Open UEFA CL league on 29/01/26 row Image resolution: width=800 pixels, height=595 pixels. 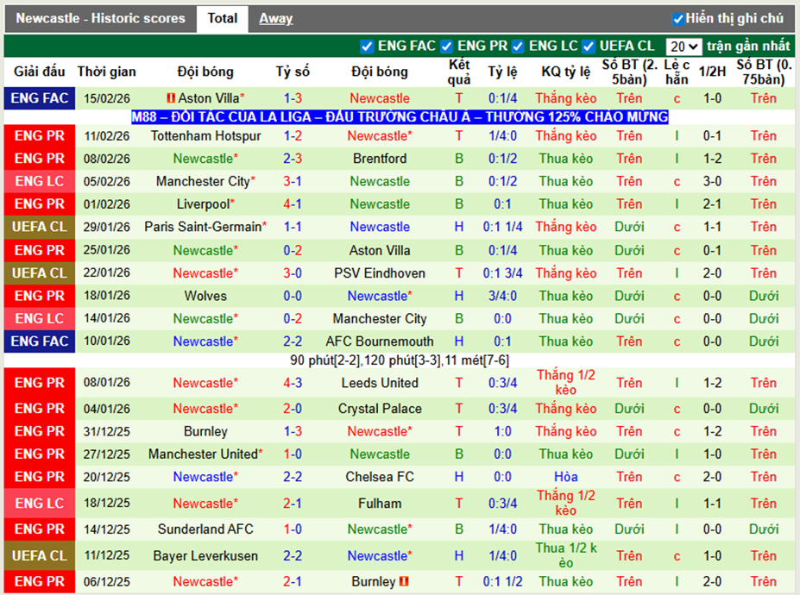point(40,227)
